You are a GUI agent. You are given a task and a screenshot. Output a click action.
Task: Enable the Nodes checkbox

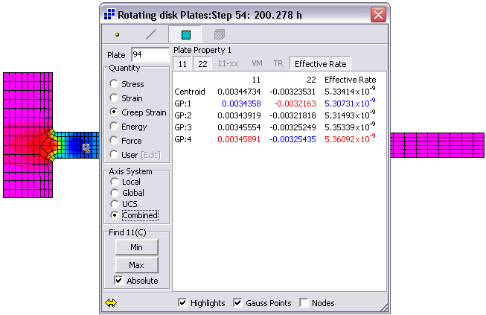point(304,303)
